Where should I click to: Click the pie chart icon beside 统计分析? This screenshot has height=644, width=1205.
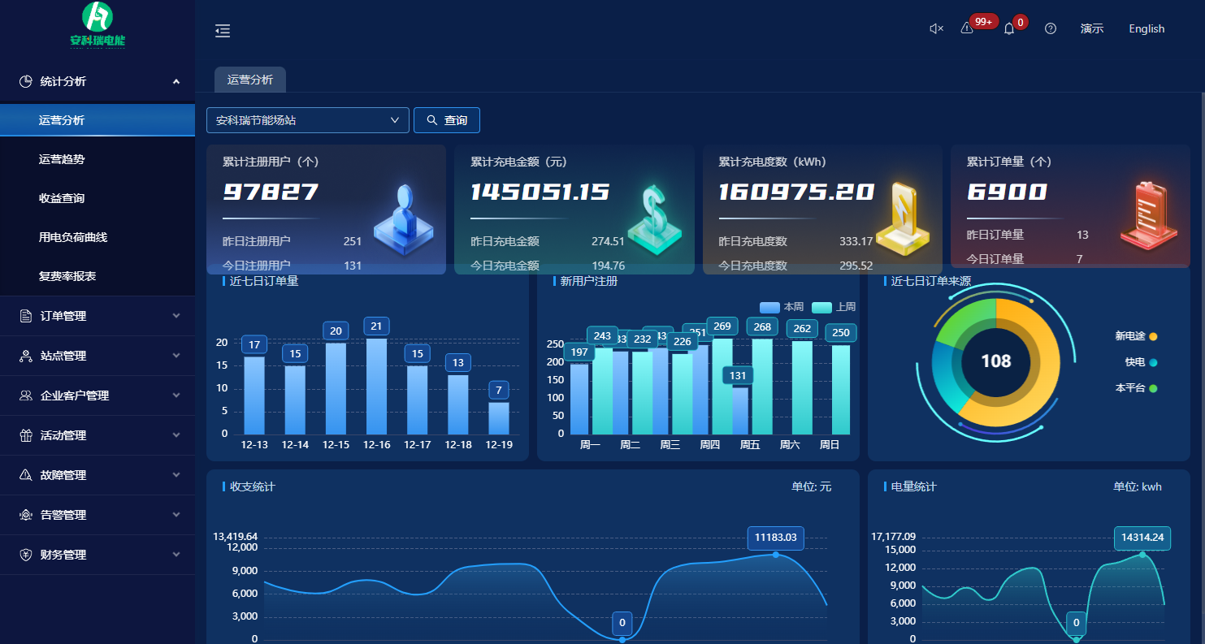coord(26,81)
